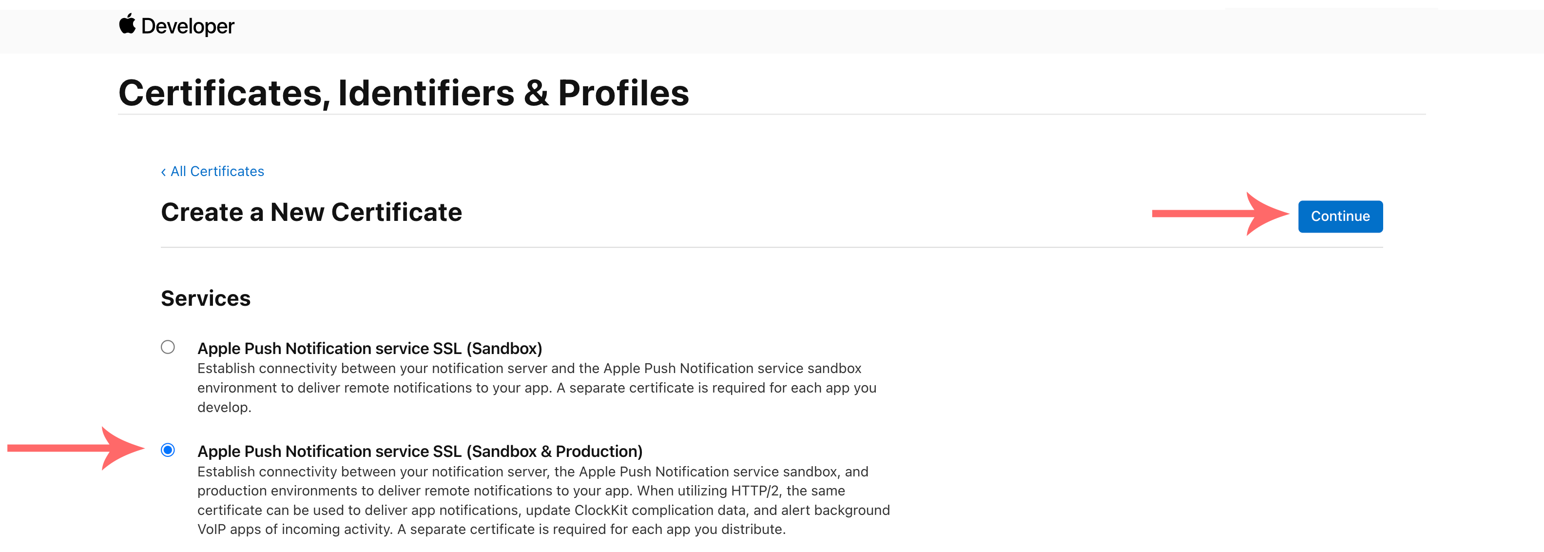Select the Apple Push Notification SSL (Sandbox) radio button

pos(168,346)
